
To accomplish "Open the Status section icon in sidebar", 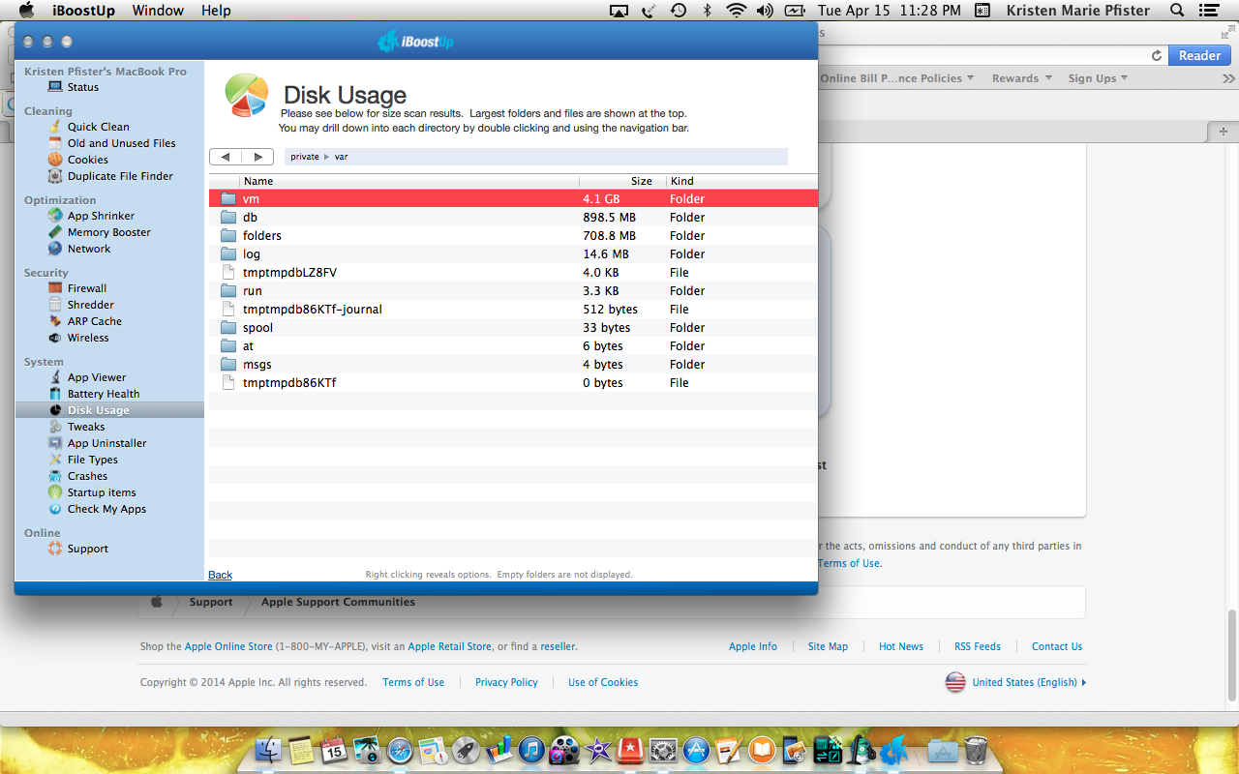I will pyautogui.click(x=55, y=87).
